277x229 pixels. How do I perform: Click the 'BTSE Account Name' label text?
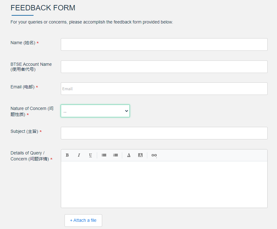click(x=31, y=64)
